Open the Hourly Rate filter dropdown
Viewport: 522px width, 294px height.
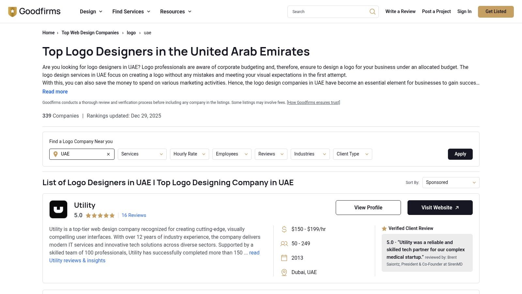click(x=189, y=154)
